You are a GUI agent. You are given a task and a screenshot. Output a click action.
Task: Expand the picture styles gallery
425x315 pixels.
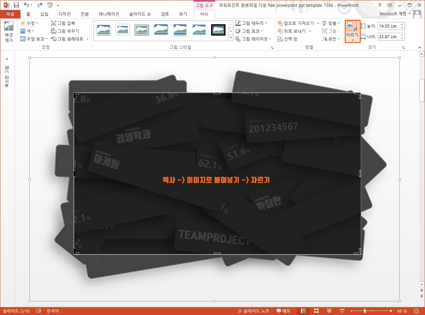(x=231, y=38)
